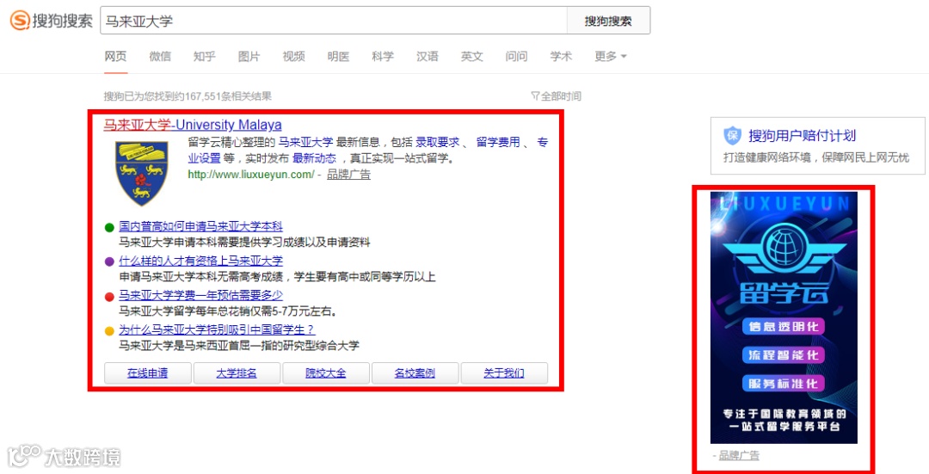Open 国内普高如何申请马来亚大学本科 link
The image size is (929, 474).
coord(200,226)
